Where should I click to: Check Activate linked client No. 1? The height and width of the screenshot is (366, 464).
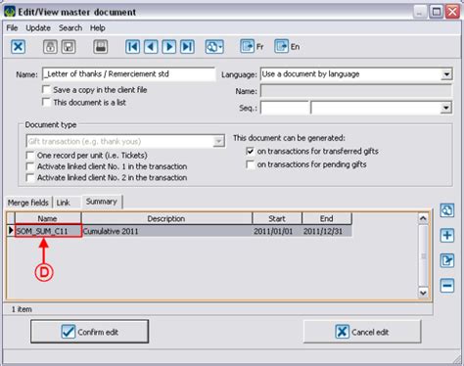click(30, 166)
